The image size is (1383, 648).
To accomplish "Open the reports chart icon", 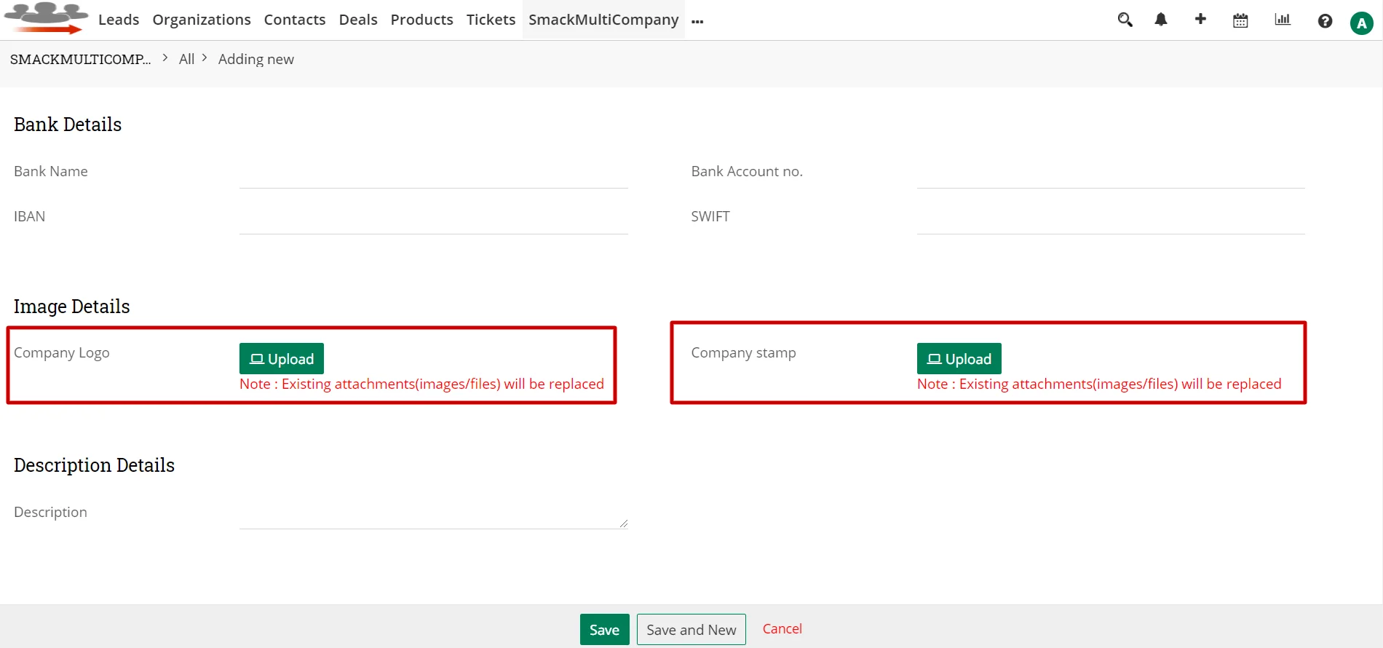I will pos(1283,20).
